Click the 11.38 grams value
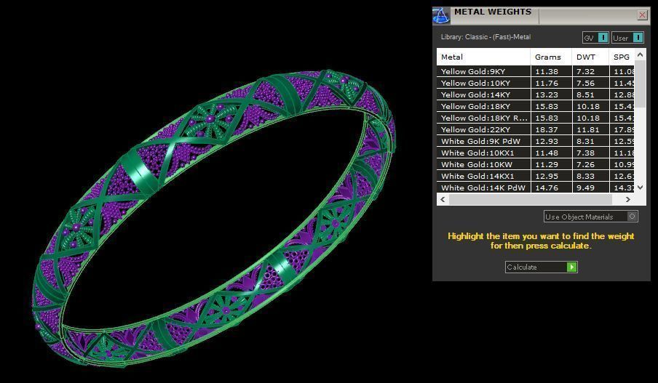 coord(547,72)
